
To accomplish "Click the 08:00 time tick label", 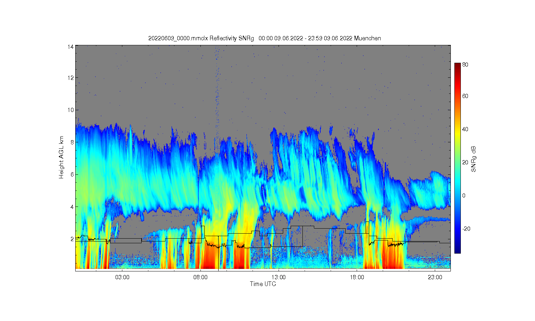I will [x=200, y=277].
